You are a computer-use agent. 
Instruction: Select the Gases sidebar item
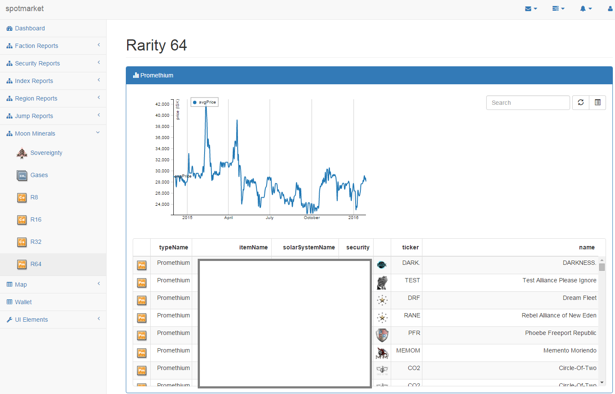point(39,175)
